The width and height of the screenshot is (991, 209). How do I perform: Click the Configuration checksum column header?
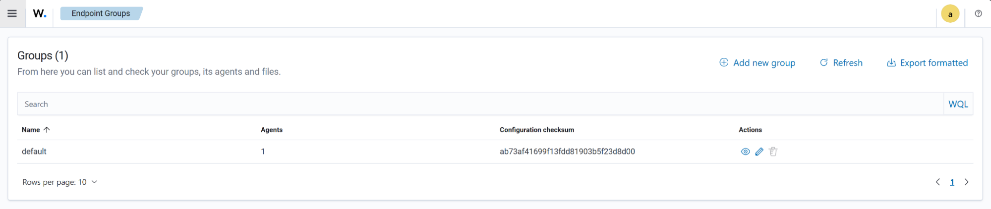click(536, 130)
